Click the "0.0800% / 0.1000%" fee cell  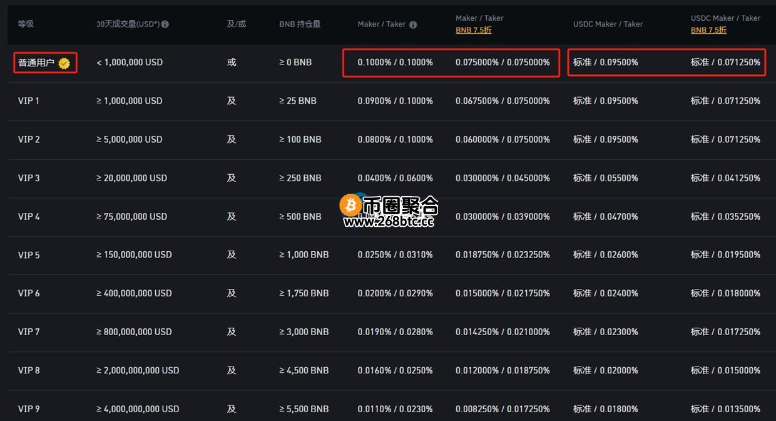[396, 139]
